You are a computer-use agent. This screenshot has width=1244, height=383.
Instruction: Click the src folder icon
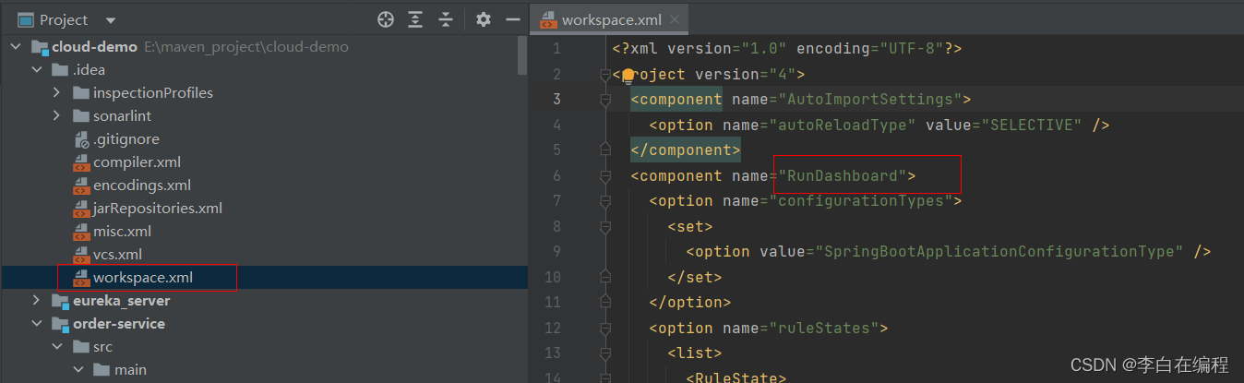tap(80, 346)
